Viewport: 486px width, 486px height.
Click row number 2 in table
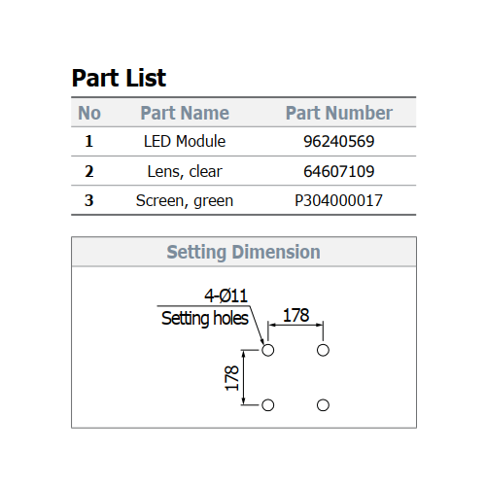pyautogui.click(x=89, y=171)
